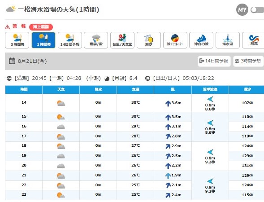
Task: Open the 雨雲/雷 rain cloud radar icon
Action: click(x=96, y=40)
